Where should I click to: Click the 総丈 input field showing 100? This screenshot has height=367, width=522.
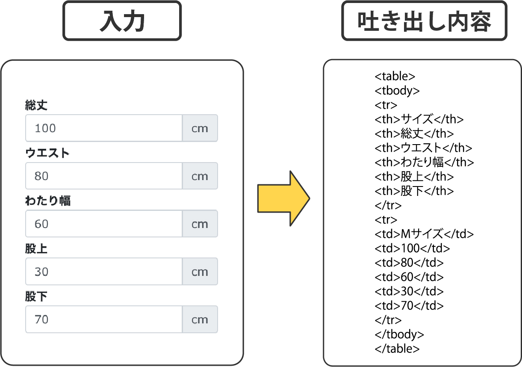(x=104, y=128)
